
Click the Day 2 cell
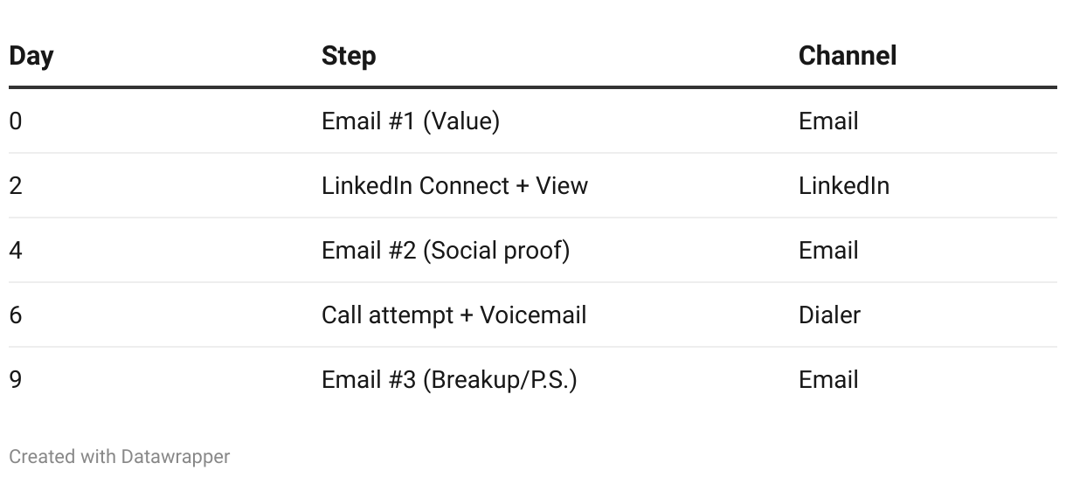[x=16, y=185]
